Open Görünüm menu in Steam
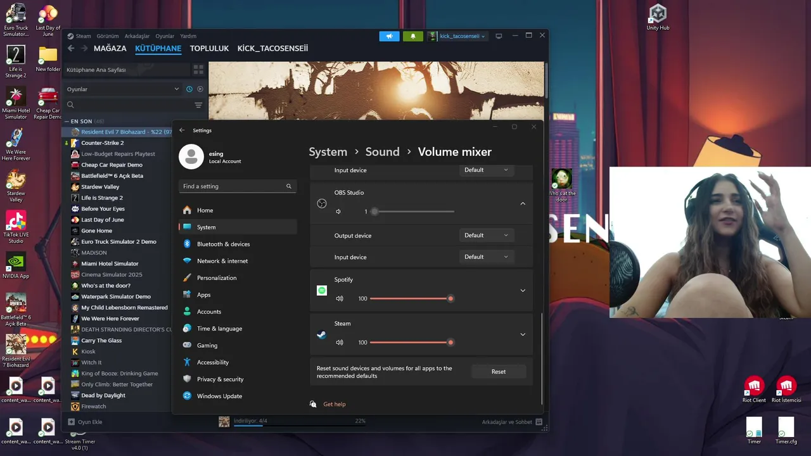Screen dimensions: 811x456 pyautogui.click(x=108, y=36)
